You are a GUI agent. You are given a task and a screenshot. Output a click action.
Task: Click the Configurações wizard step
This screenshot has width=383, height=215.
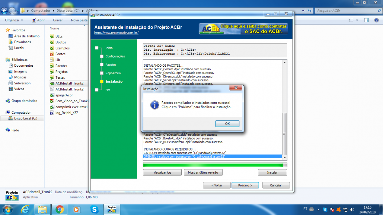click(115, 57)
